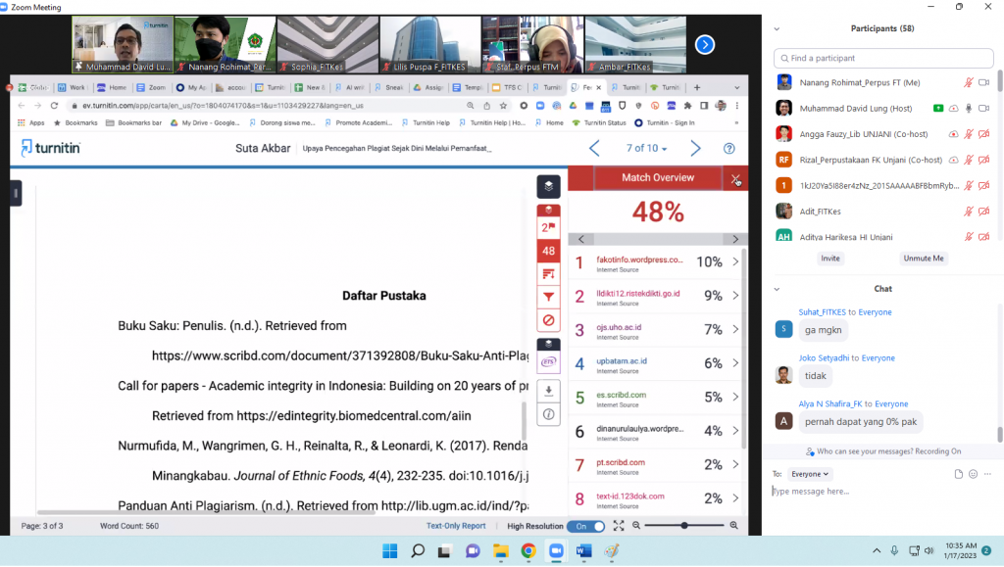Screen dimensions: 1004x567
Task: Click the red 48 similarity score button
Action: coord(548,251)
